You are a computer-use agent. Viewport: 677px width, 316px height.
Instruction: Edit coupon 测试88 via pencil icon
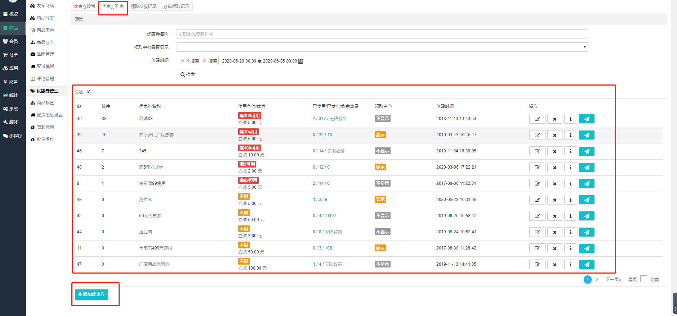(537, 119)
